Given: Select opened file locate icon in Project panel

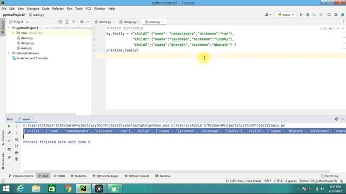Looking at the screenshot, I should tap(60, 22).
